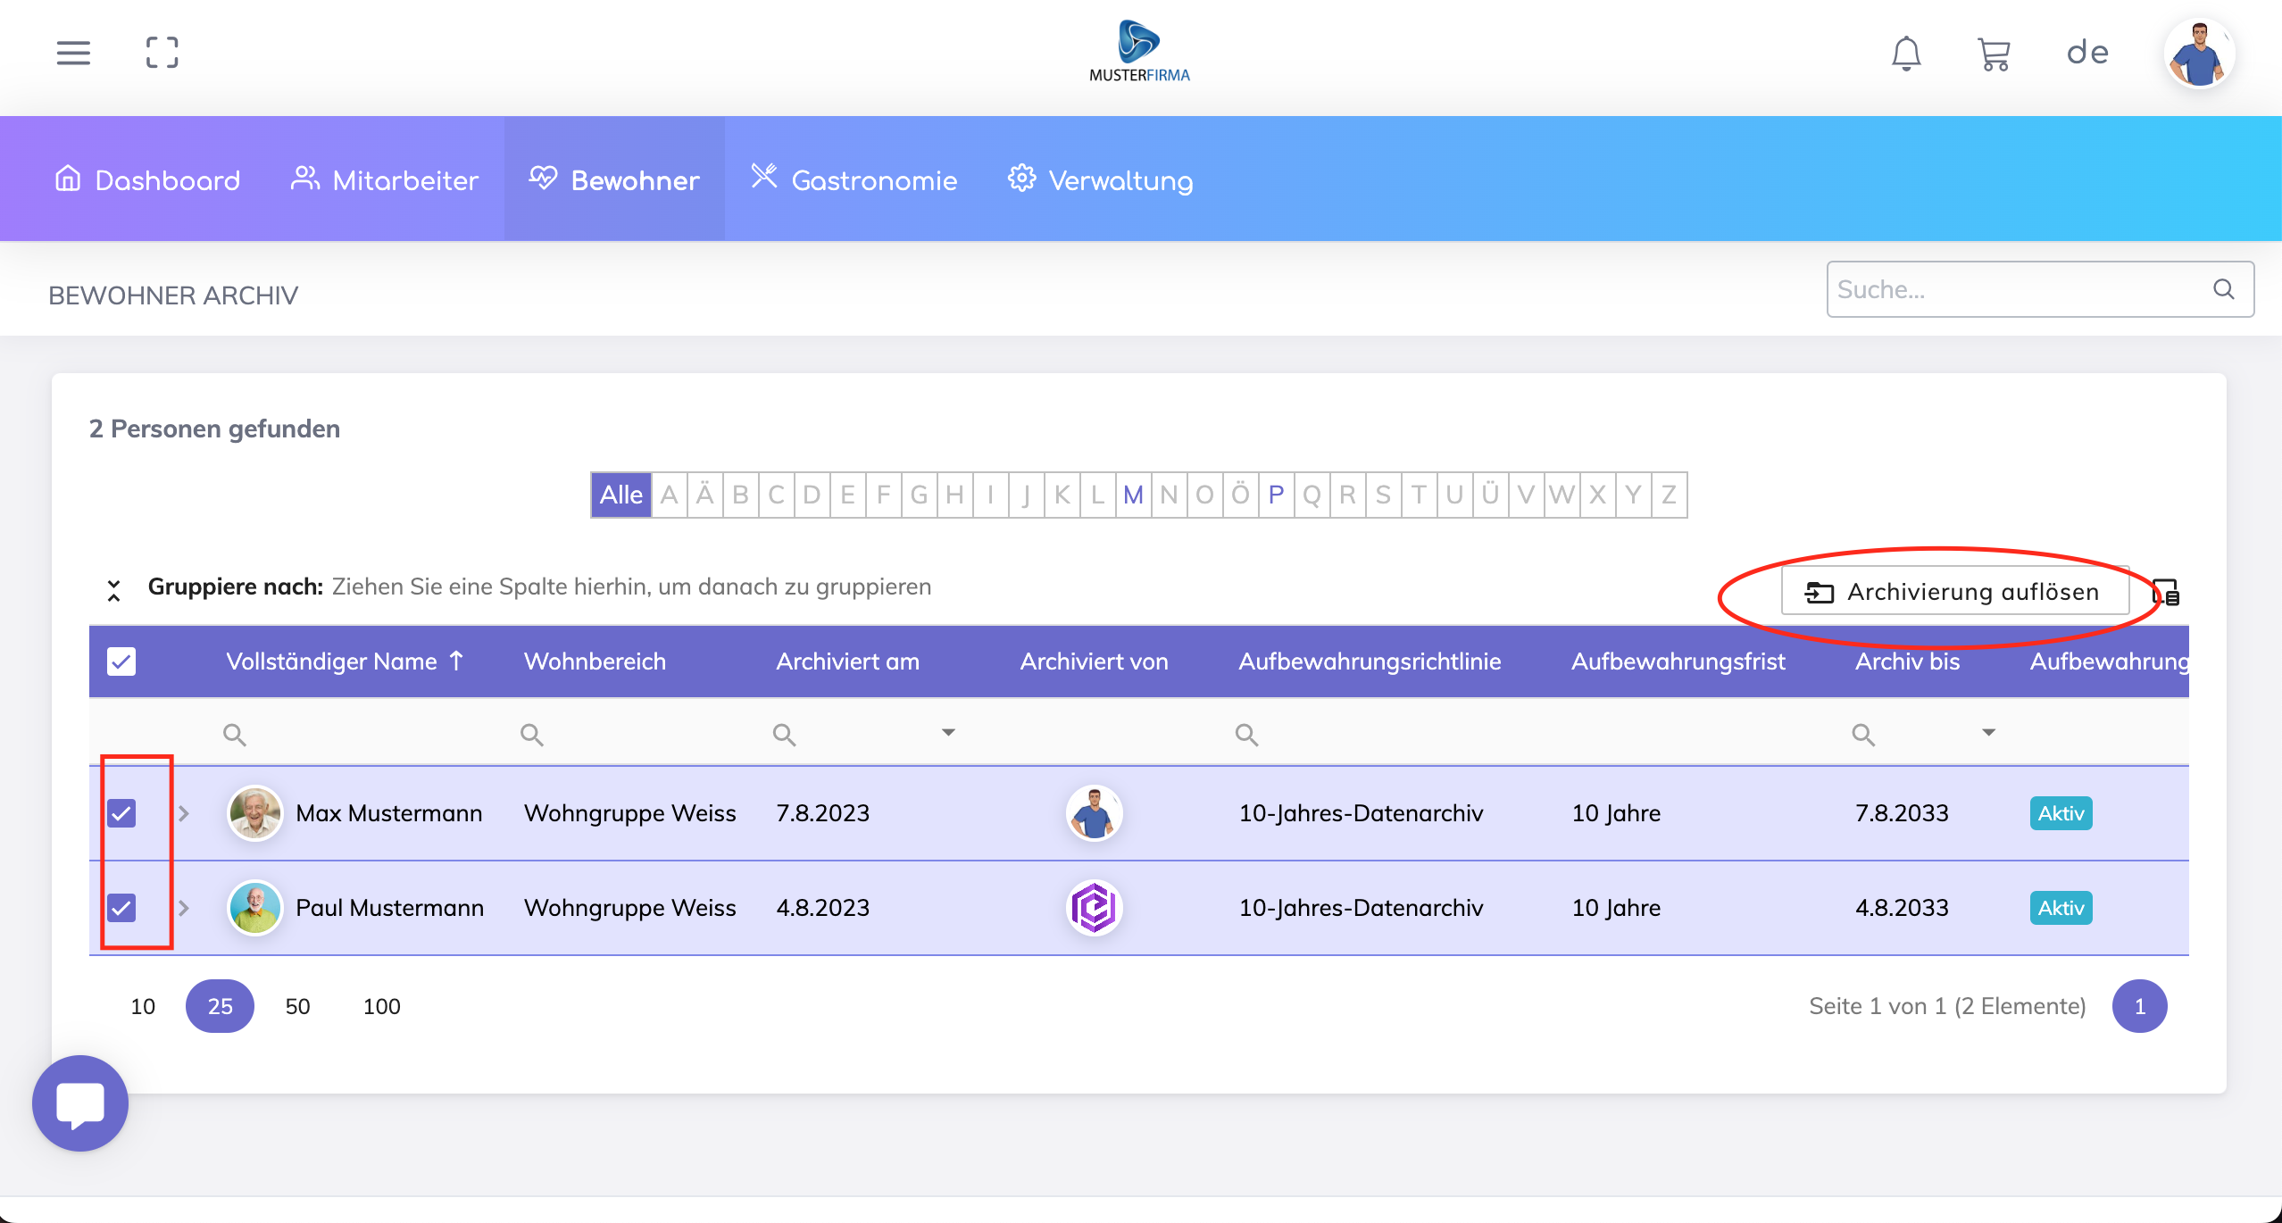Image resolution: width=2282 pixels, height=1223 pixels.
Task: Click search magnifier in Suche field
Action: pos(2223,289)
